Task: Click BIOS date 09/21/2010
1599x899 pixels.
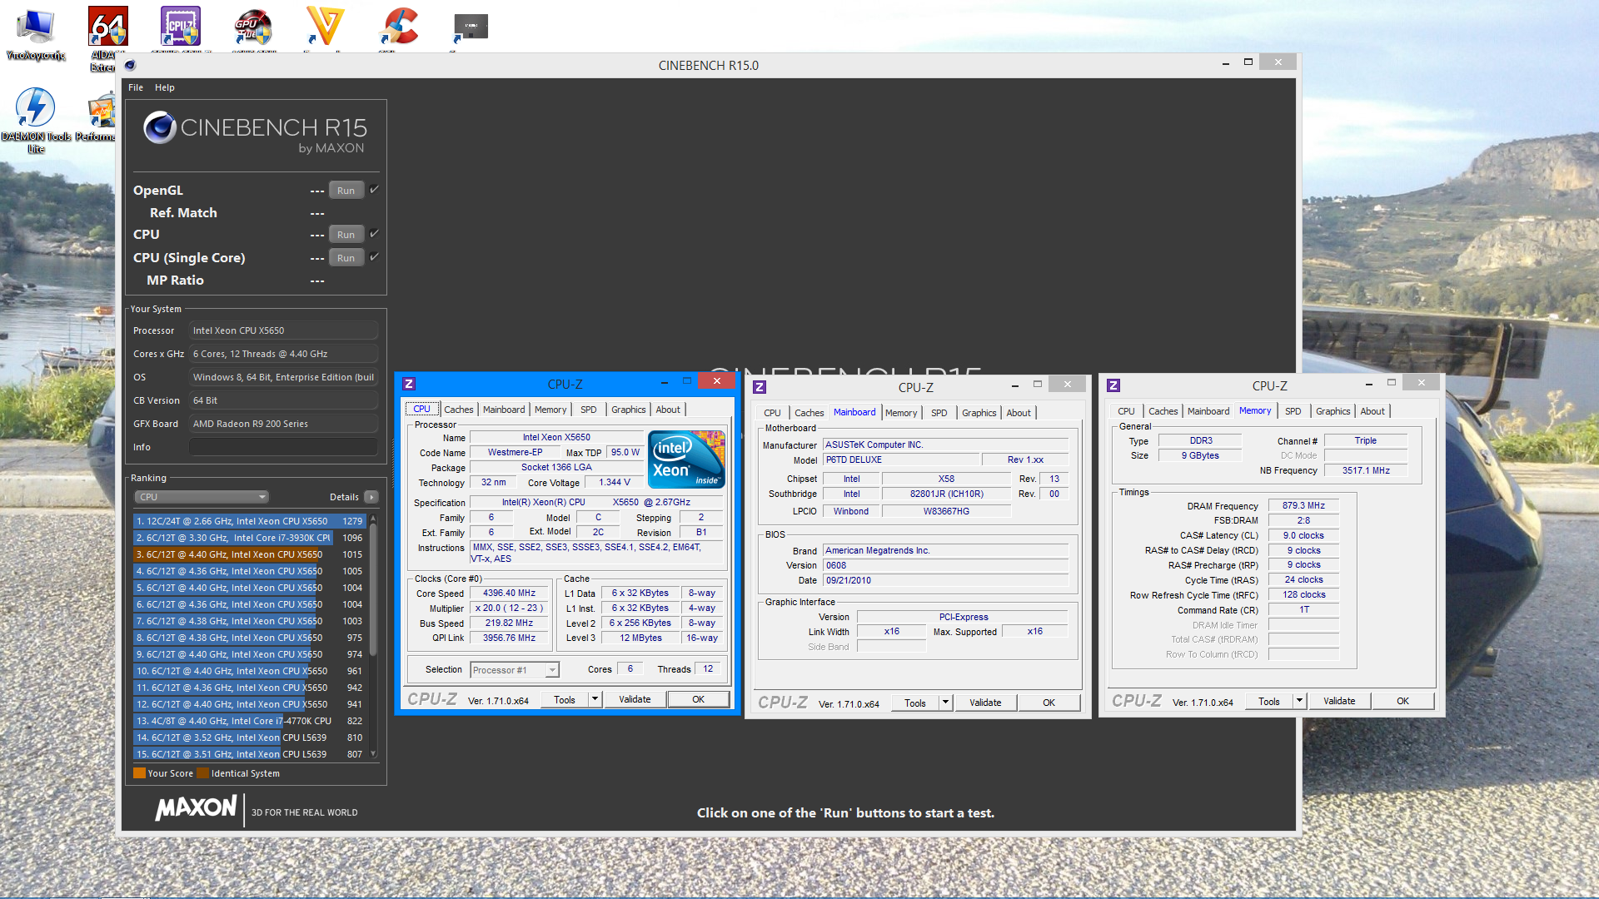Action: click(x=945, y=581)
